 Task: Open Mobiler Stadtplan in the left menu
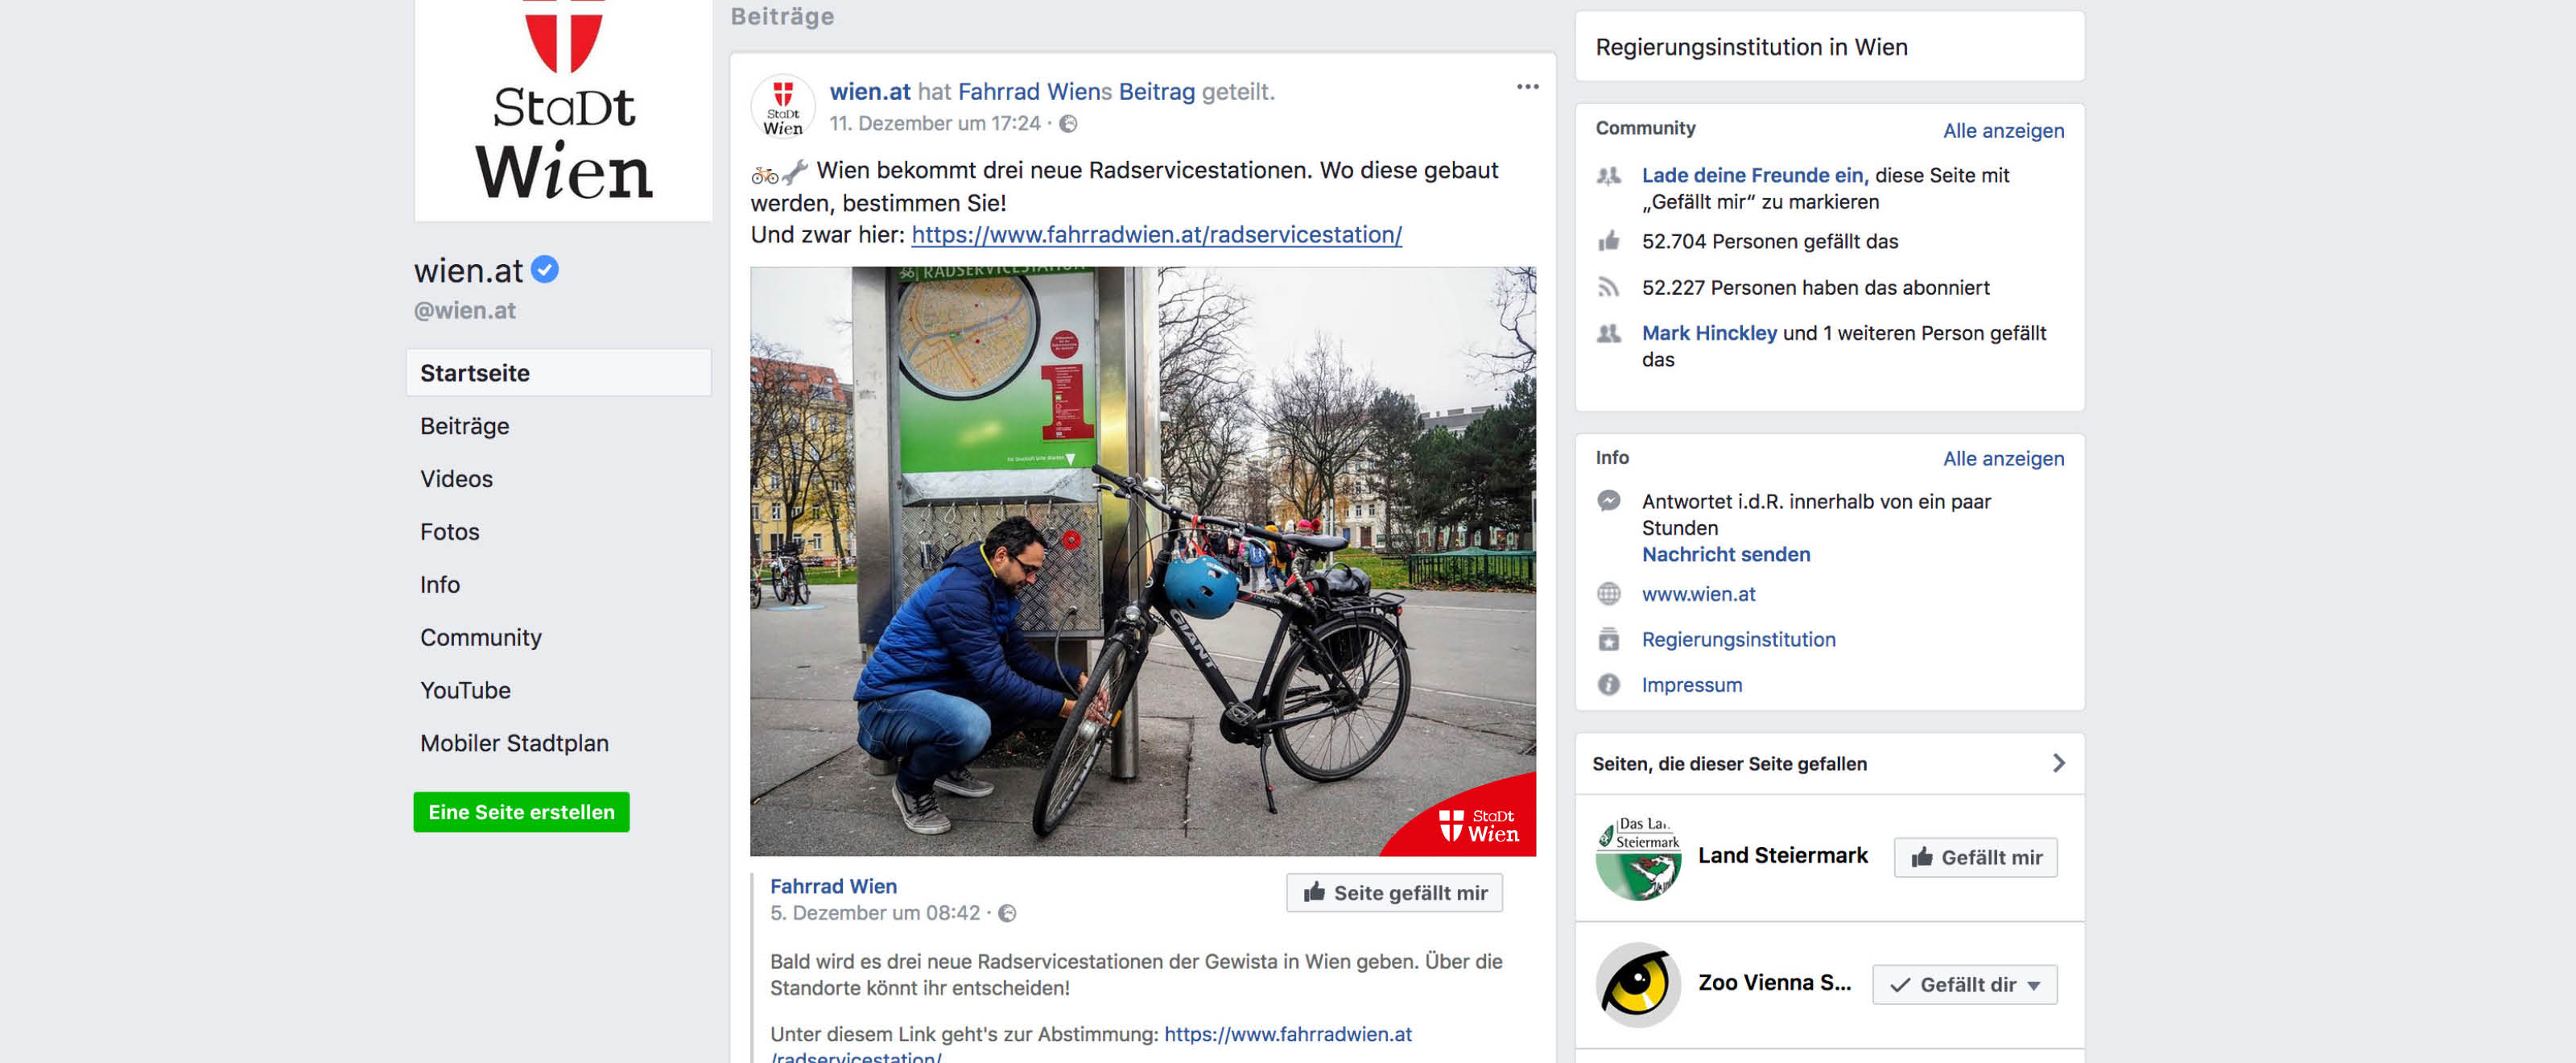coord(514,744)
